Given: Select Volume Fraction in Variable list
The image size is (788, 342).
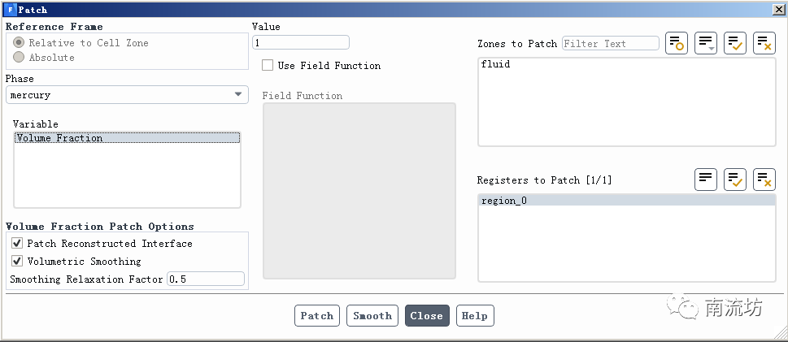Looking at the screenshot, I should (x=59, y=138).
